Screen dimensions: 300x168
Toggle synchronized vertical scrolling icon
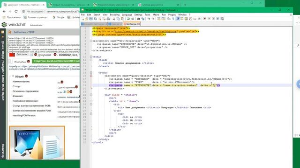tap(159, 19)
